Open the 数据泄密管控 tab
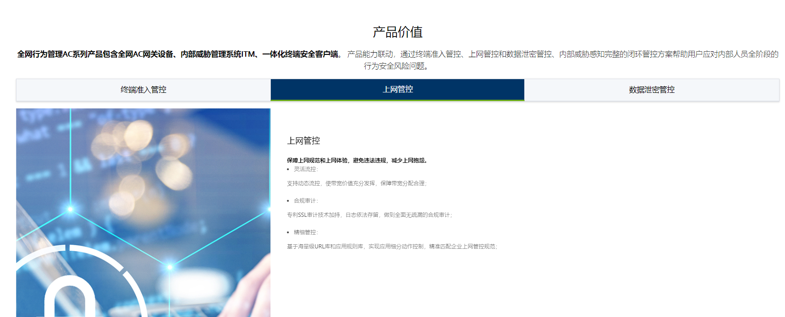785x317 pixels. click(651, 90)
